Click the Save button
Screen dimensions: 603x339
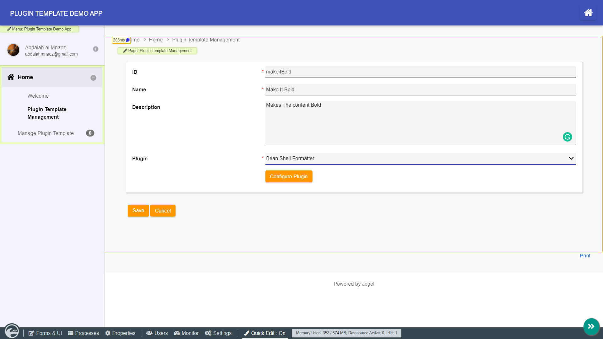[x=138, y=211]
